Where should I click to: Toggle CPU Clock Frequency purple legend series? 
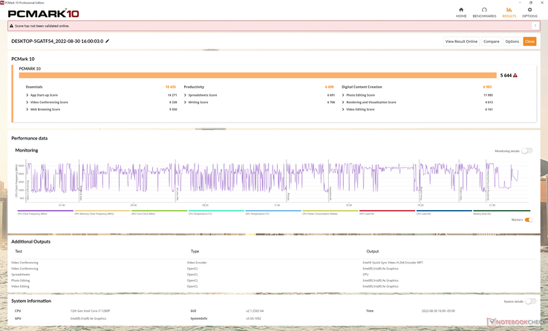45,212
